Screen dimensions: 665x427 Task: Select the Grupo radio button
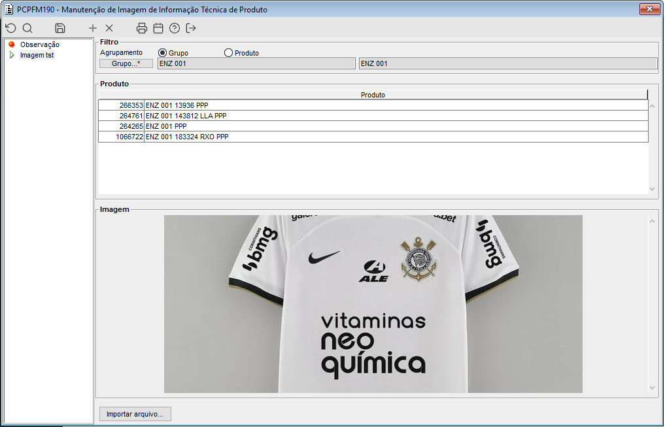point(162,53)
